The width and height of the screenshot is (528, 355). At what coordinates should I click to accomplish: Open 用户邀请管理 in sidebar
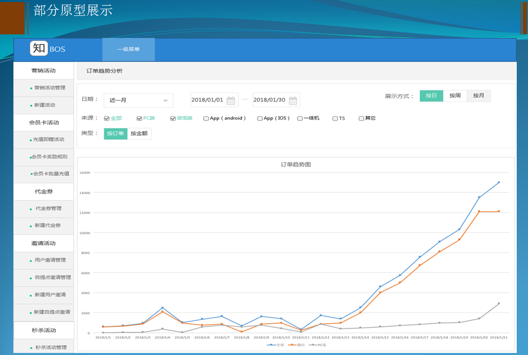click(x=44, y=261)
